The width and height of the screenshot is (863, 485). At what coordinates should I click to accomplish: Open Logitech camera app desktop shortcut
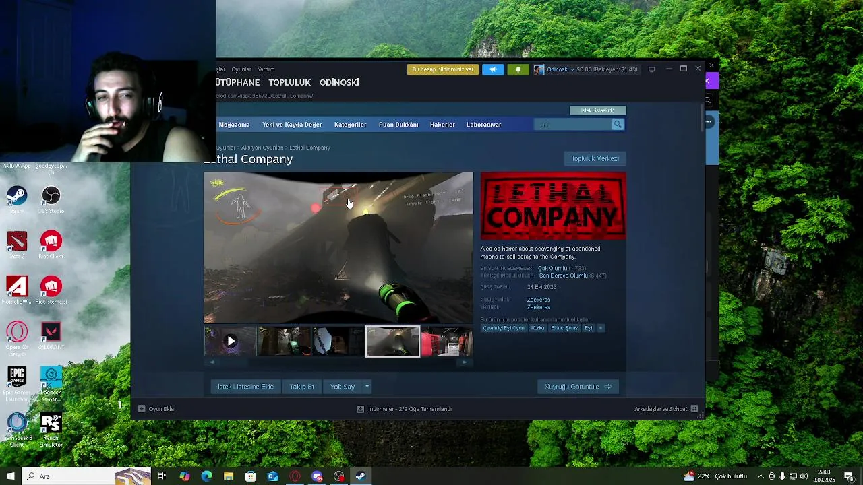tap(51, 385)
